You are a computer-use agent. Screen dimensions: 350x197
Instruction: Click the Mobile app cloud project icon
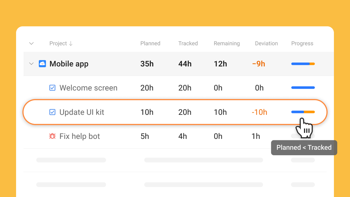pyautogui.click(x=42, y=64)
